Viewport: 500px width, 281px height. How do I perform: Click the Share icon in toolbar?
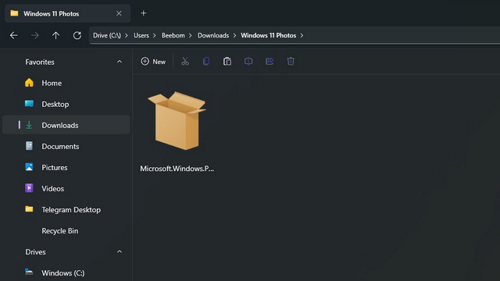pos(270,61)
